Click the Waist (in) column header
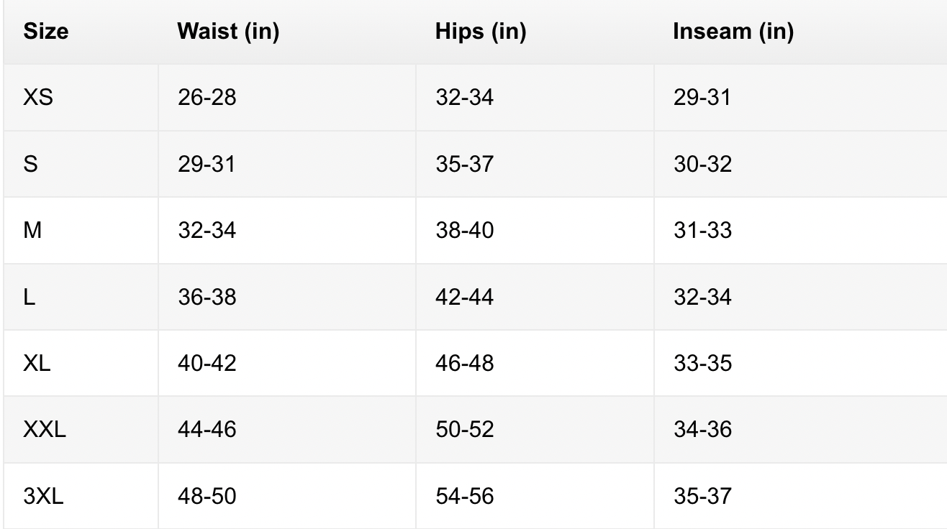 tap(228, 32)
